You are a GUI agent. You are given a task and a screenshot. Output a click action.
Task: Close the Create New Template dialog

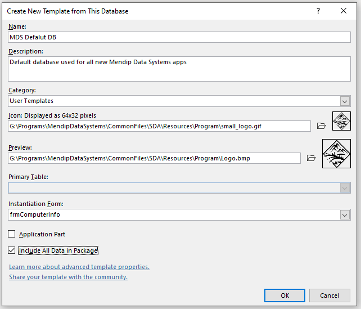click(344, 11)
